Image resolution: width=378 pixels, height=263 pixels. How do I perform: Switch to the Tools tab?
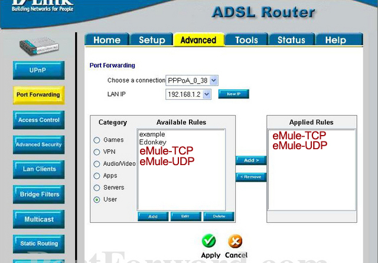tap(246, 40)
